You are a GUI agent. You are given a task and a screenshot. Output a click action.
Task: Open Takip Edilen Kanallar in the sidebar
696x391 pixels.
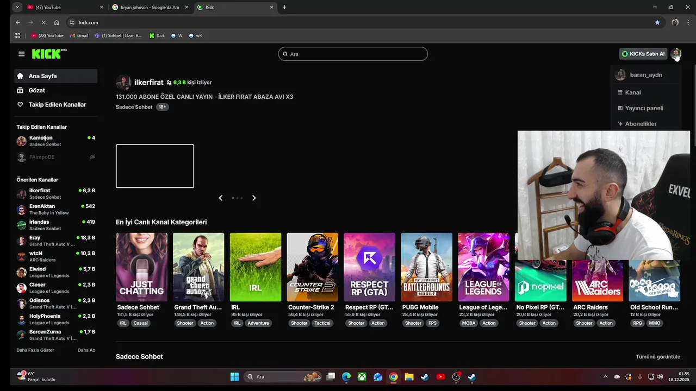56,104
